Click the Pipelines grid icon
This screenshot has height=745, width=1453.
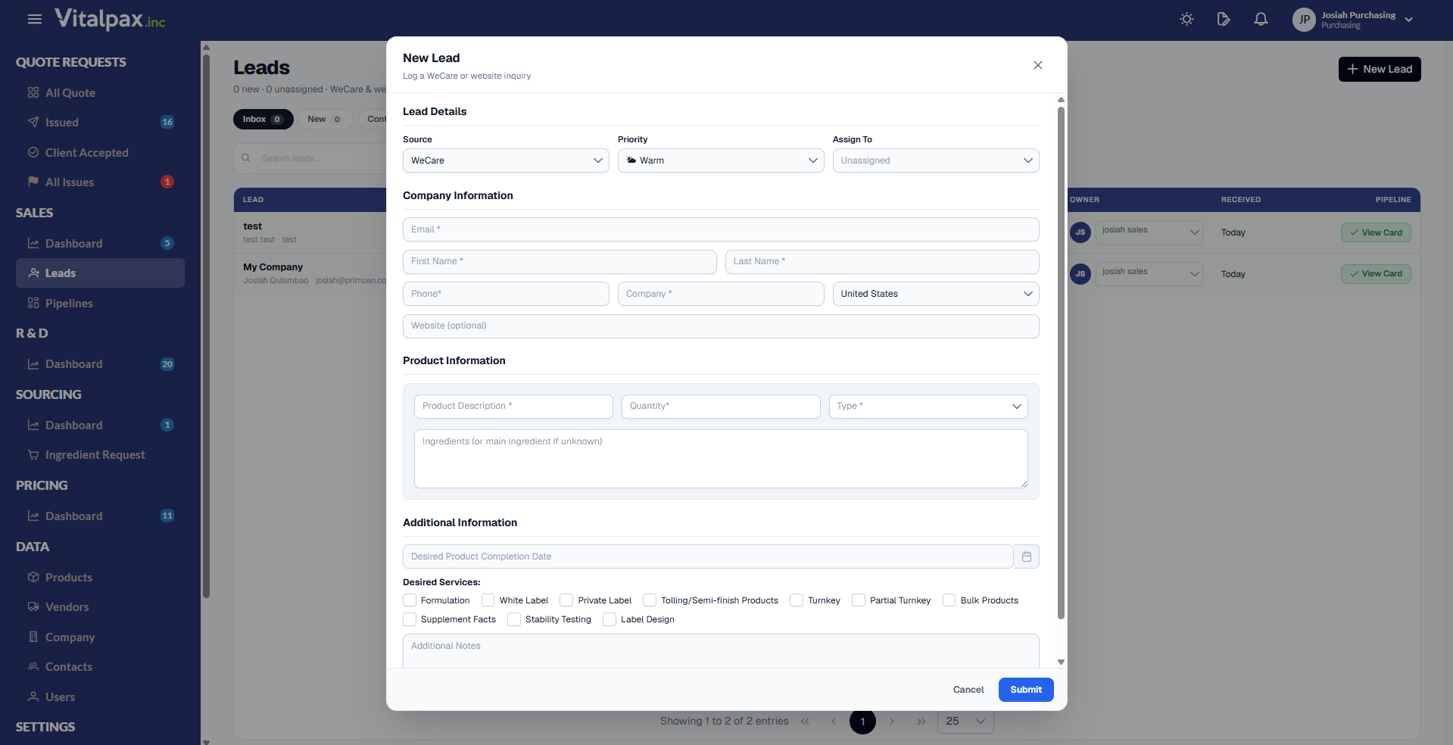pos(33,303)
